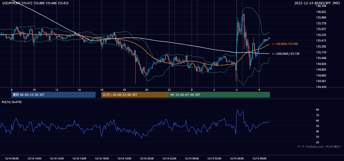Click RSI axis level 60

point(318,120)
